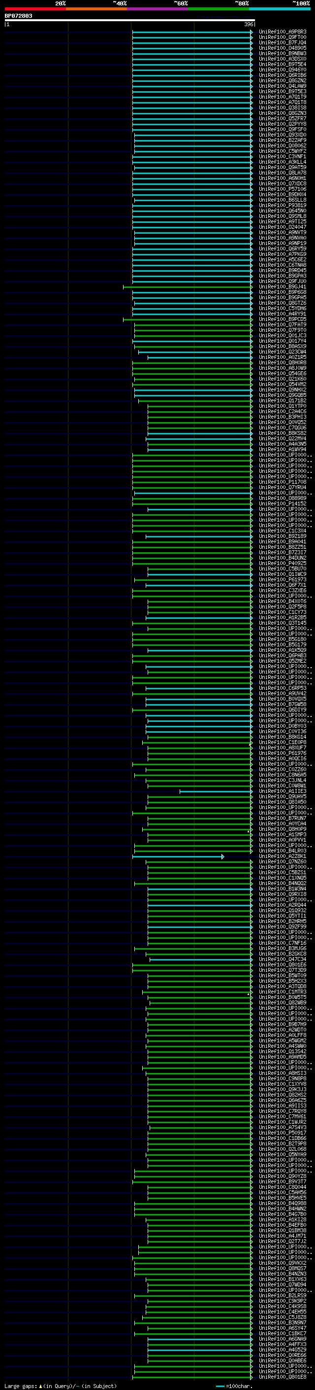Select the UniRef100_B9NBW3 label
The width and height of the screenshot is (315, 1390).
point(283,53)
